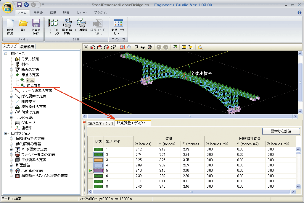Choose the rectangular selection tool
Viewport: 304px width, 203px height.
coord(184,47)
